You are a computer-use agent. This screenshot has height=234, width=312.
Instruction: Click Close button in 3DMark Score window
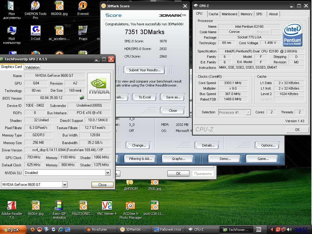pyautogui.click(x=173, y=111)
